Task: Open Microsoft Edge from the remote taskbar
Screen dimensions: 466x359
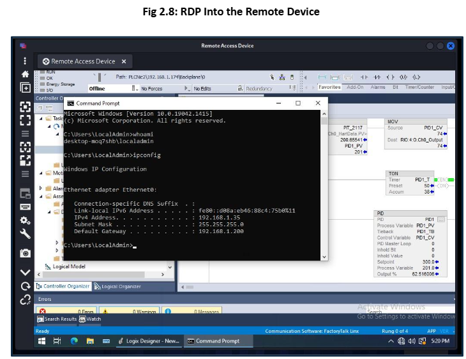Action: tap(73, 341)
